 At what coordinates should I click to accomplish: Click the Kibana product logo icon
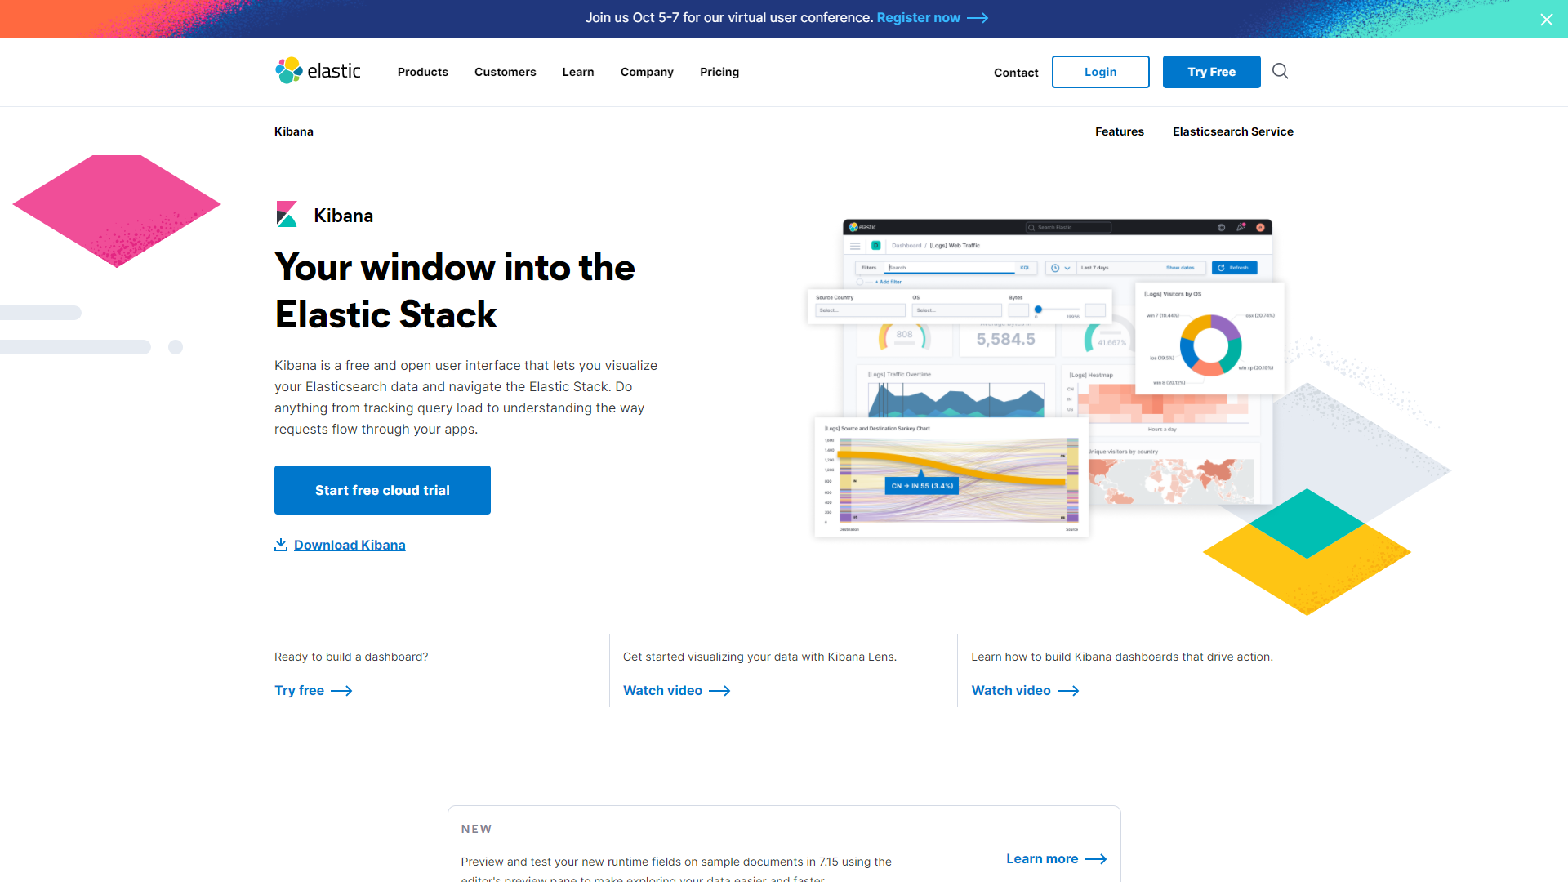[x=287, y=215]
